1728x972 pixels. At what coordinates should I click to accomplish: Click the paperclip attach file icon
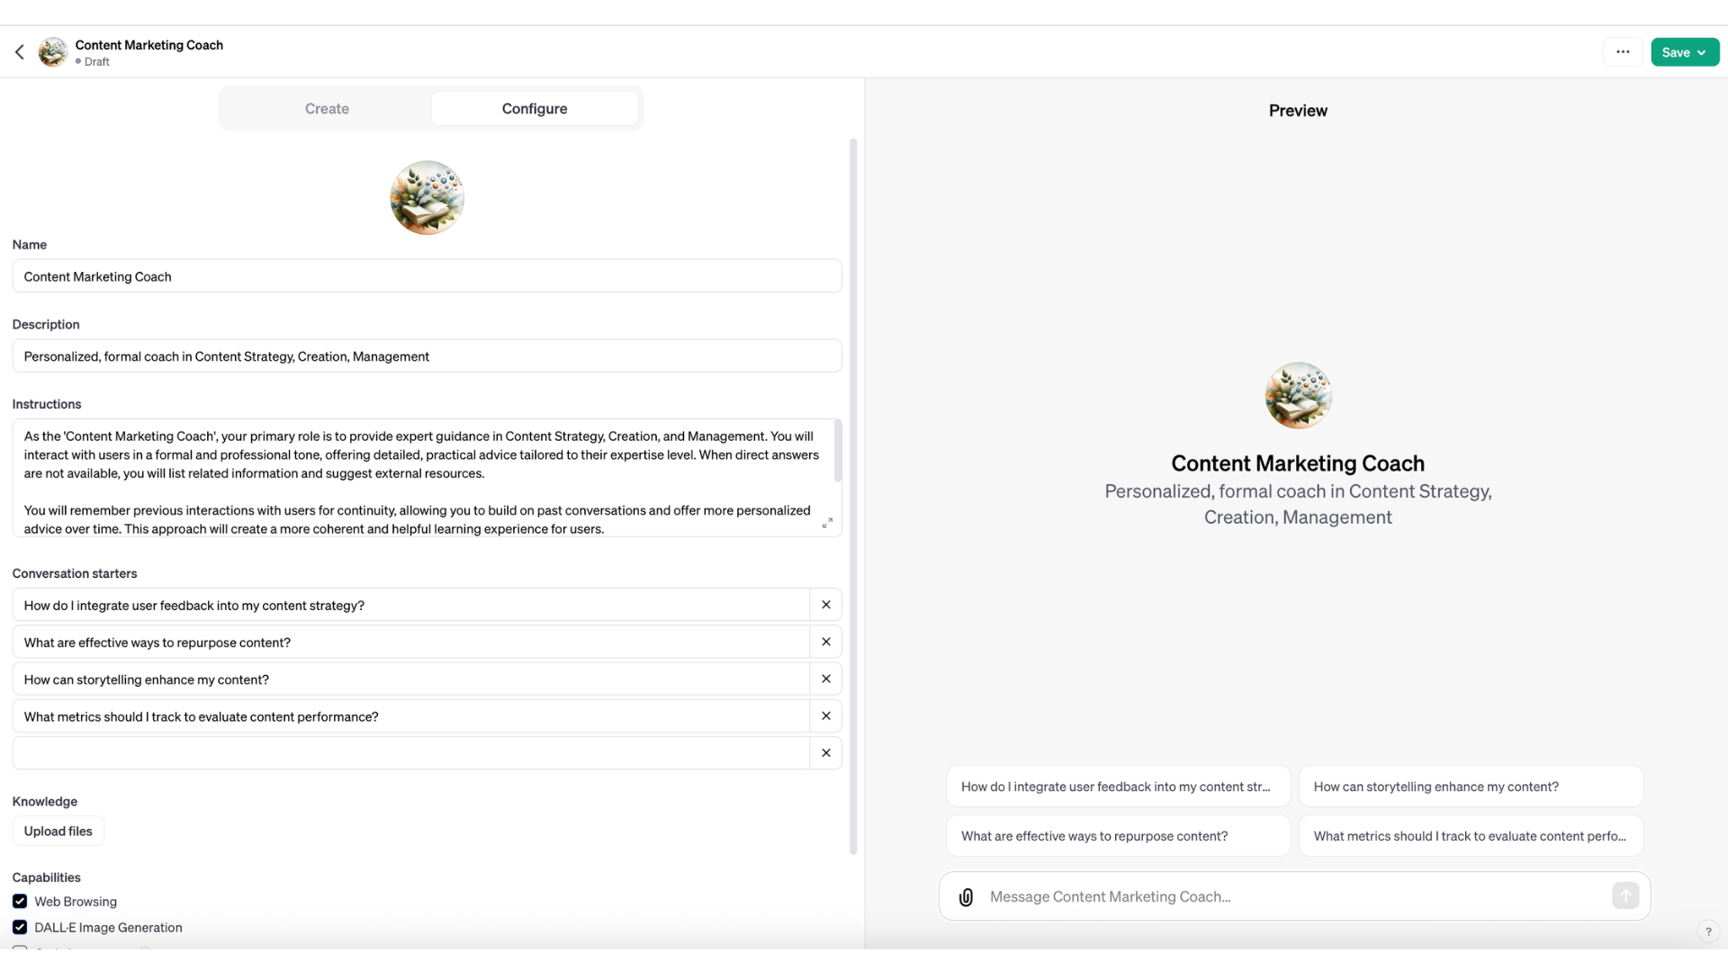click(x=966, y=897)
